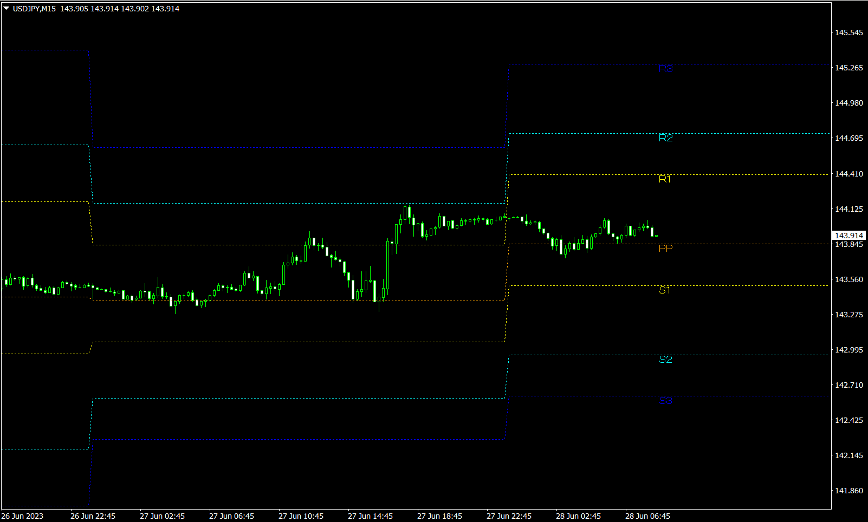Image resolution: width=868 pixels, height=522 pixels.
Task: Click the current price tag 143.914
Action: click(849, 236)
